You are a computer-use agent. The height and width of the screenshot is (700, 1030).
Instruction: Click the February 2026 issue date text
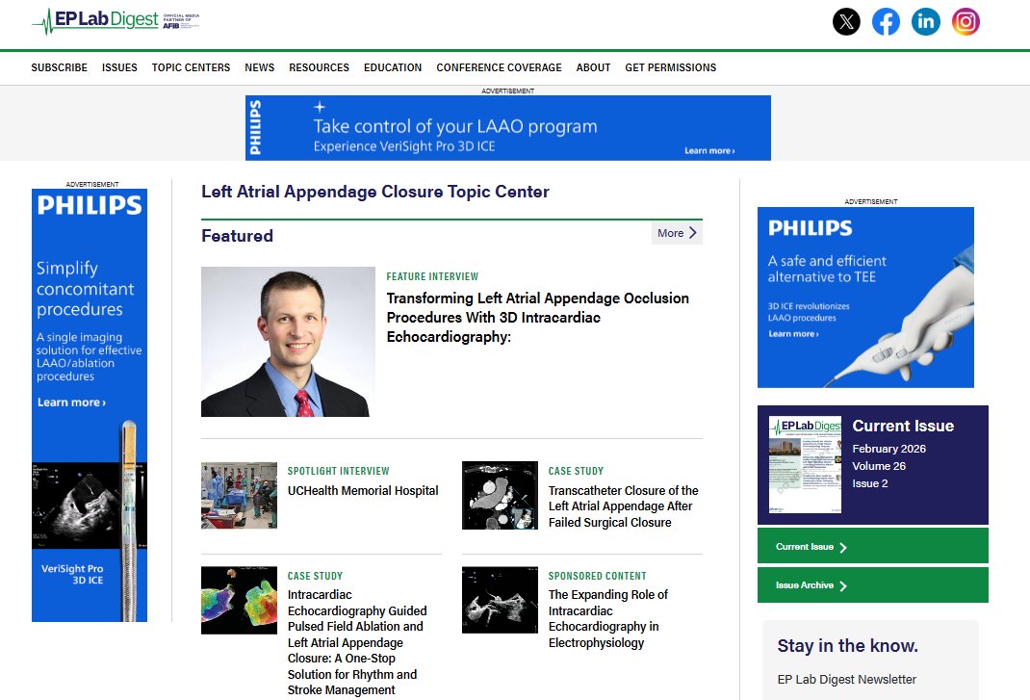[888, 449]
